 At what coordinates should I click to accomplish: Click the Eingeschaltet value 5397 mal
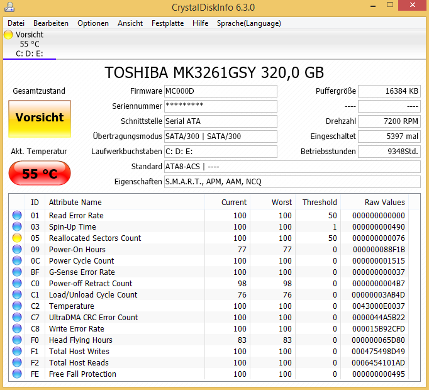pos(389,136)
